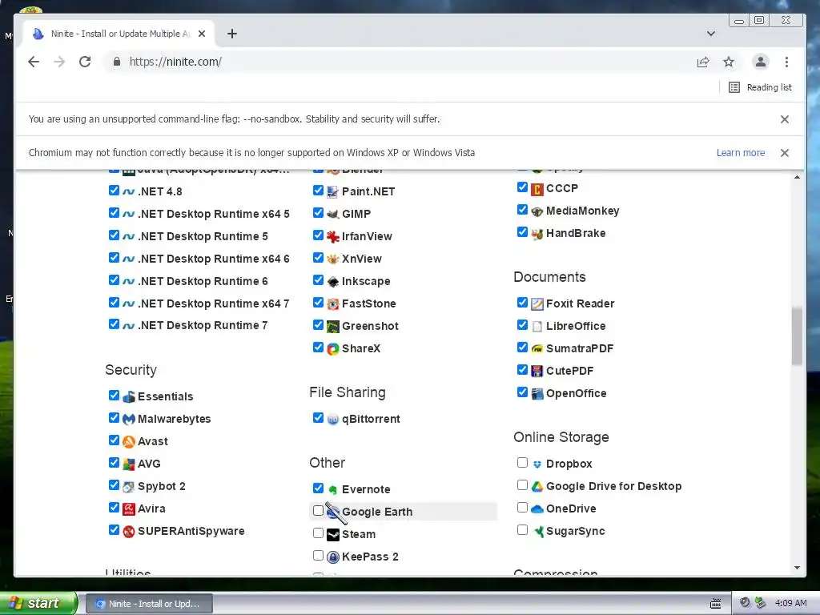Screen dimensions: 820x615
Task: Click the Steam app icon
Action: (332, 535)
